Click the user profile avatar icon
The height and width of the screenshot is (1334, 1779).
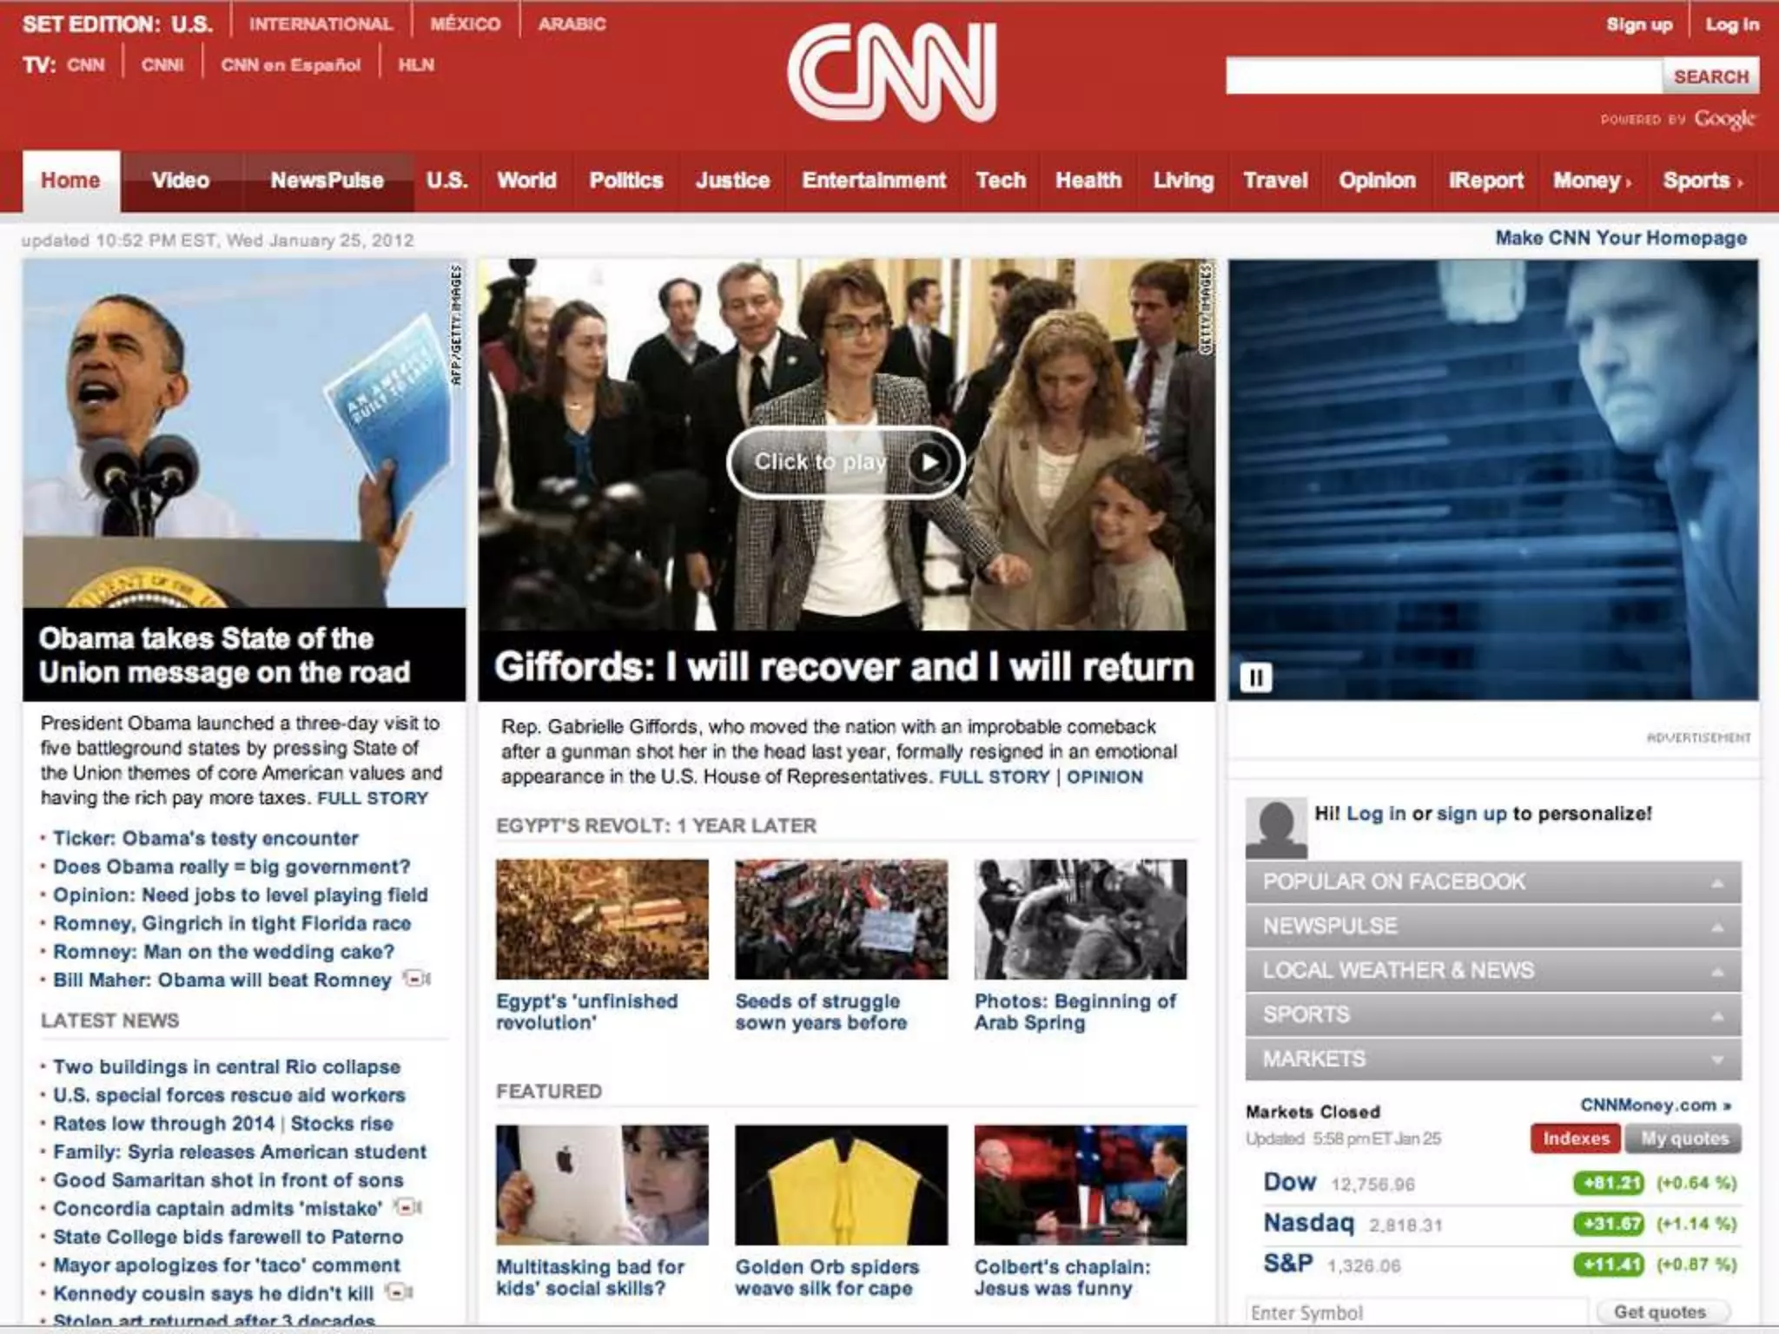click(x=1275, y=826)
